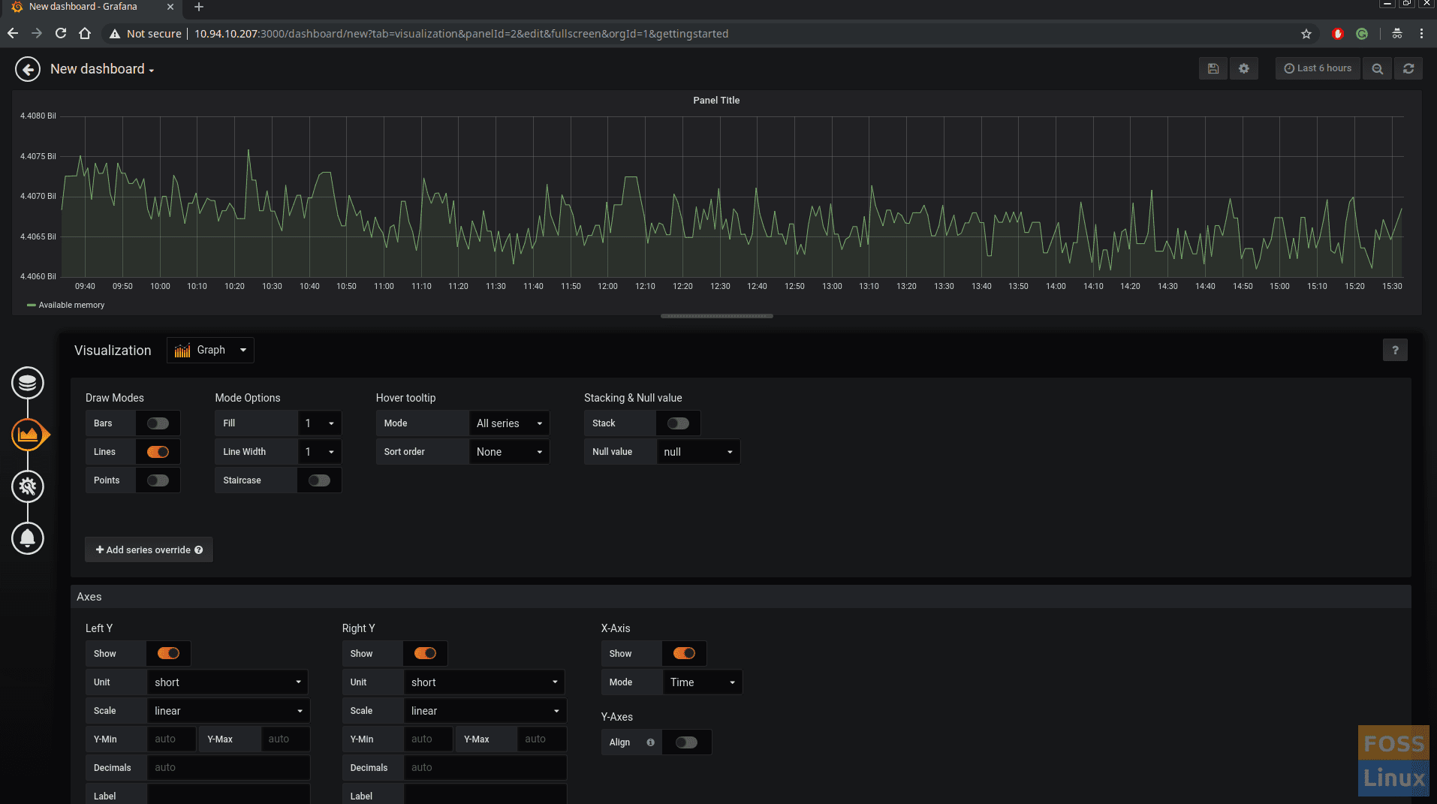Enable the Points draw mode toggle
This screenshot has width=1437, height=804.
pyautogui.click(x=158, y=480)
